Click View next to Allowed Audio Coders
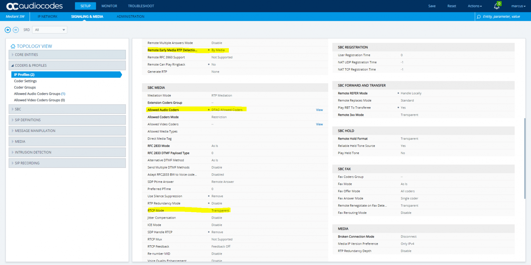 [319, 110]
